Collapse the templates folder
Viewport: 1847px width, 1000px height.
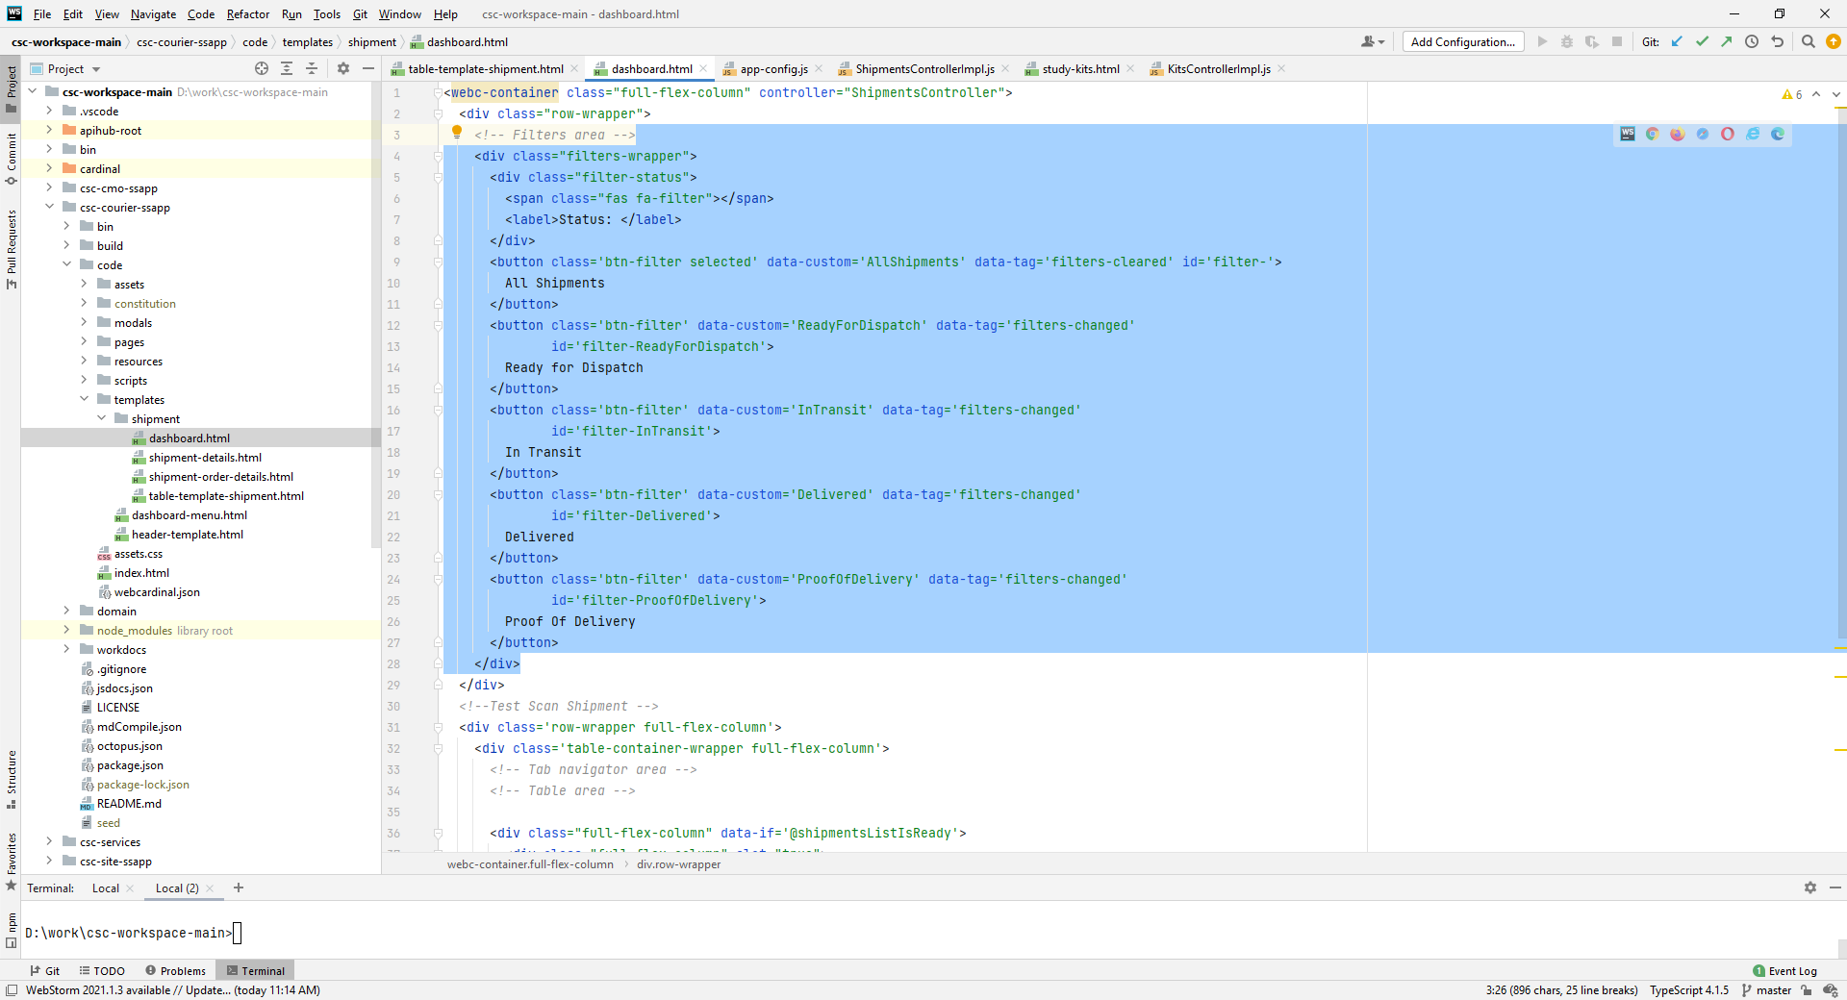click(x=85, y=399)
